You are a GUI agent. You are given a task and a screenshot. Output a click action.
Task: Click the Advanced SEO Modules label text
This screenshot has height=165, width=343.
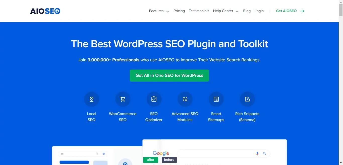click(x=185, y=117)
